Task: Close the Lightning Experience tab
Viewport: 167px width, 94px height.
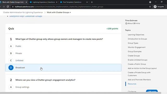Action: coord(57,2)
